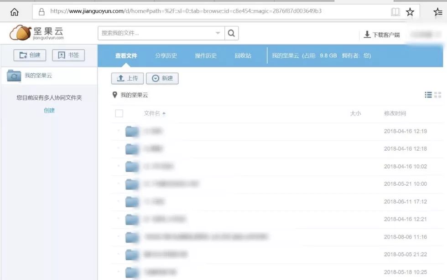The width and height of the screenshot is (447, 280).
Task: Open 书签 bookmarks button
Action: pyautogui.click(x=68, y=55)
